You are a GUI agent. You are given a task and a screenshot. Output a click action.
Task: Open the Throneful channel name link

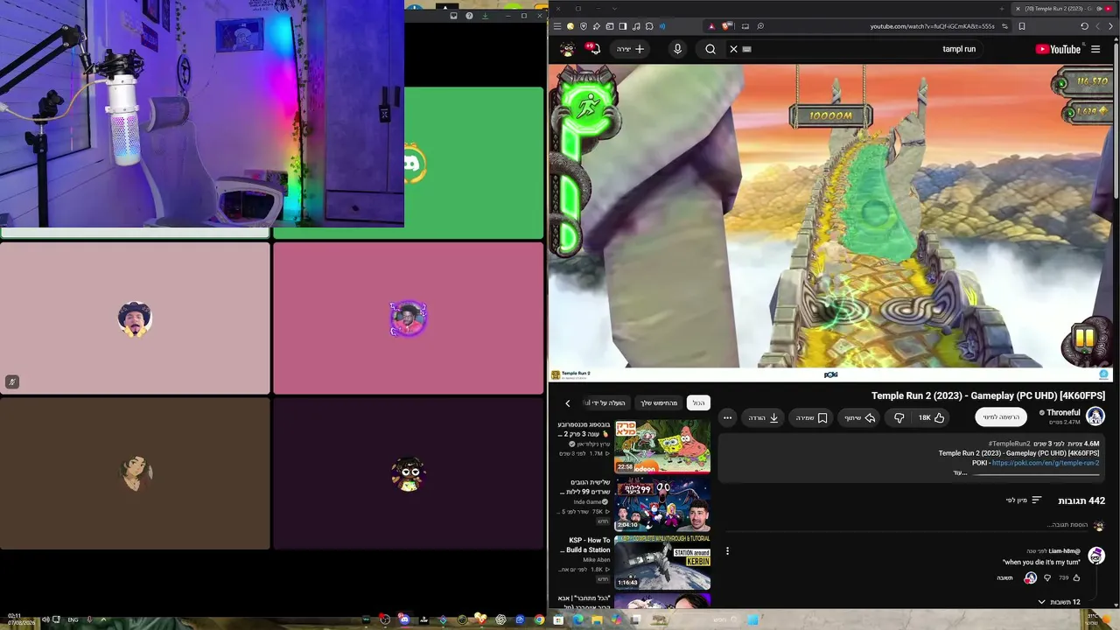(x=1064, y=412)
